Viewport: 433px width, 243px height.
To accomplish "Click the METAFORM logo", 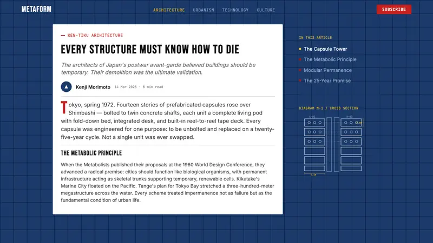I will (36, 9).
